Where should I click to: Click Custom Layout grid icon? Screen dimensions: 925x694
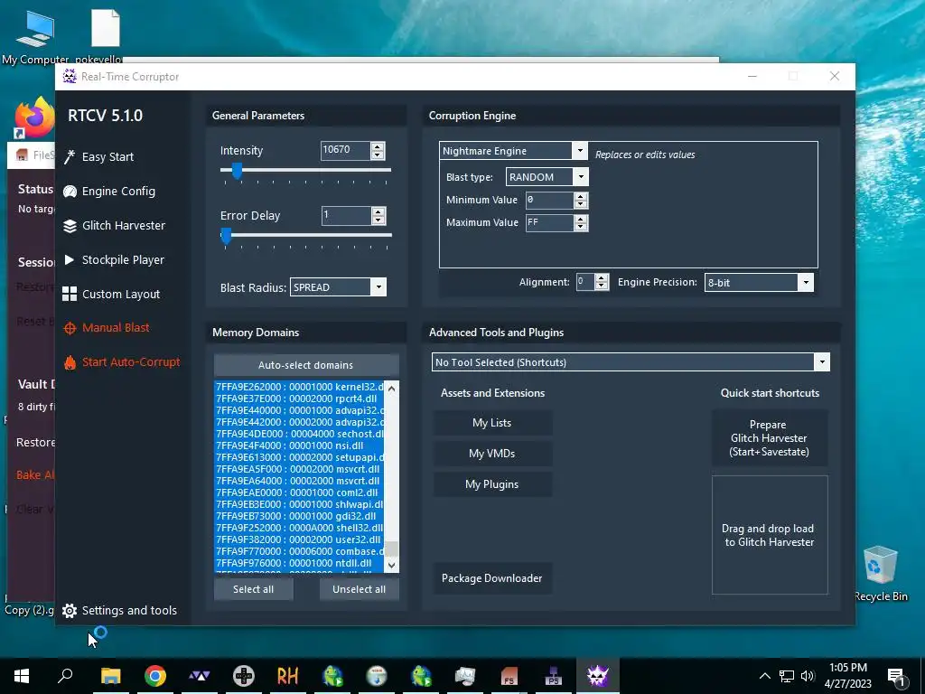click(70, 294)
